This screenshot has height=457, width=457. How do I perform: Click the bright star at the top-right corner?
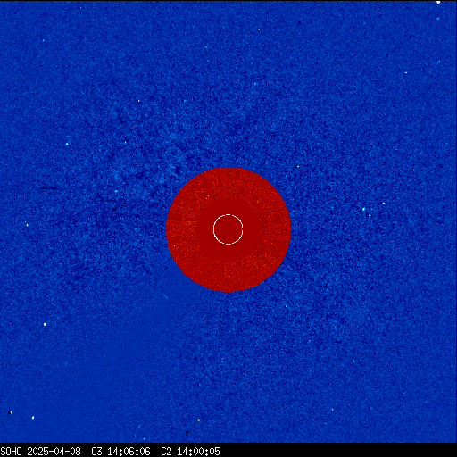point(438,2)
